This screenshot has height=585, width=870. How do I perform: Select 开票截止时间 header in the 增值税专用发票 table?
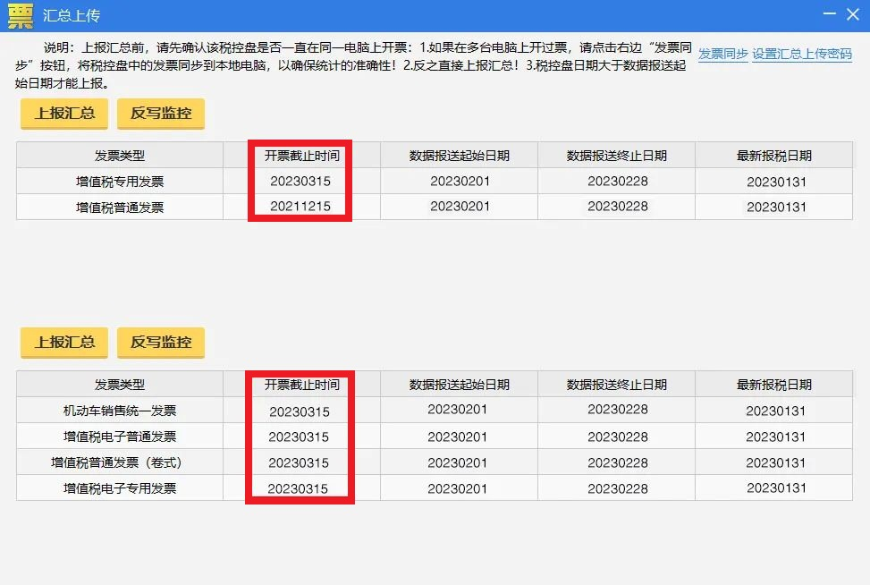[302, 156]
